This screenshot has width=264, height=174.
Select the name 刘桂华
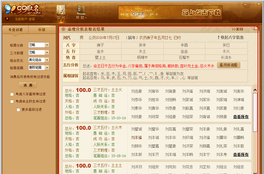click(x=154, y=100)
